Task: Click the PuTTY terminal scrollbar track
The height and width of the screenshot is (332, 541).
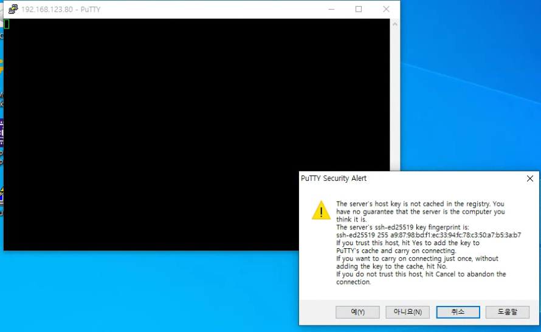Action: (395, 100)
